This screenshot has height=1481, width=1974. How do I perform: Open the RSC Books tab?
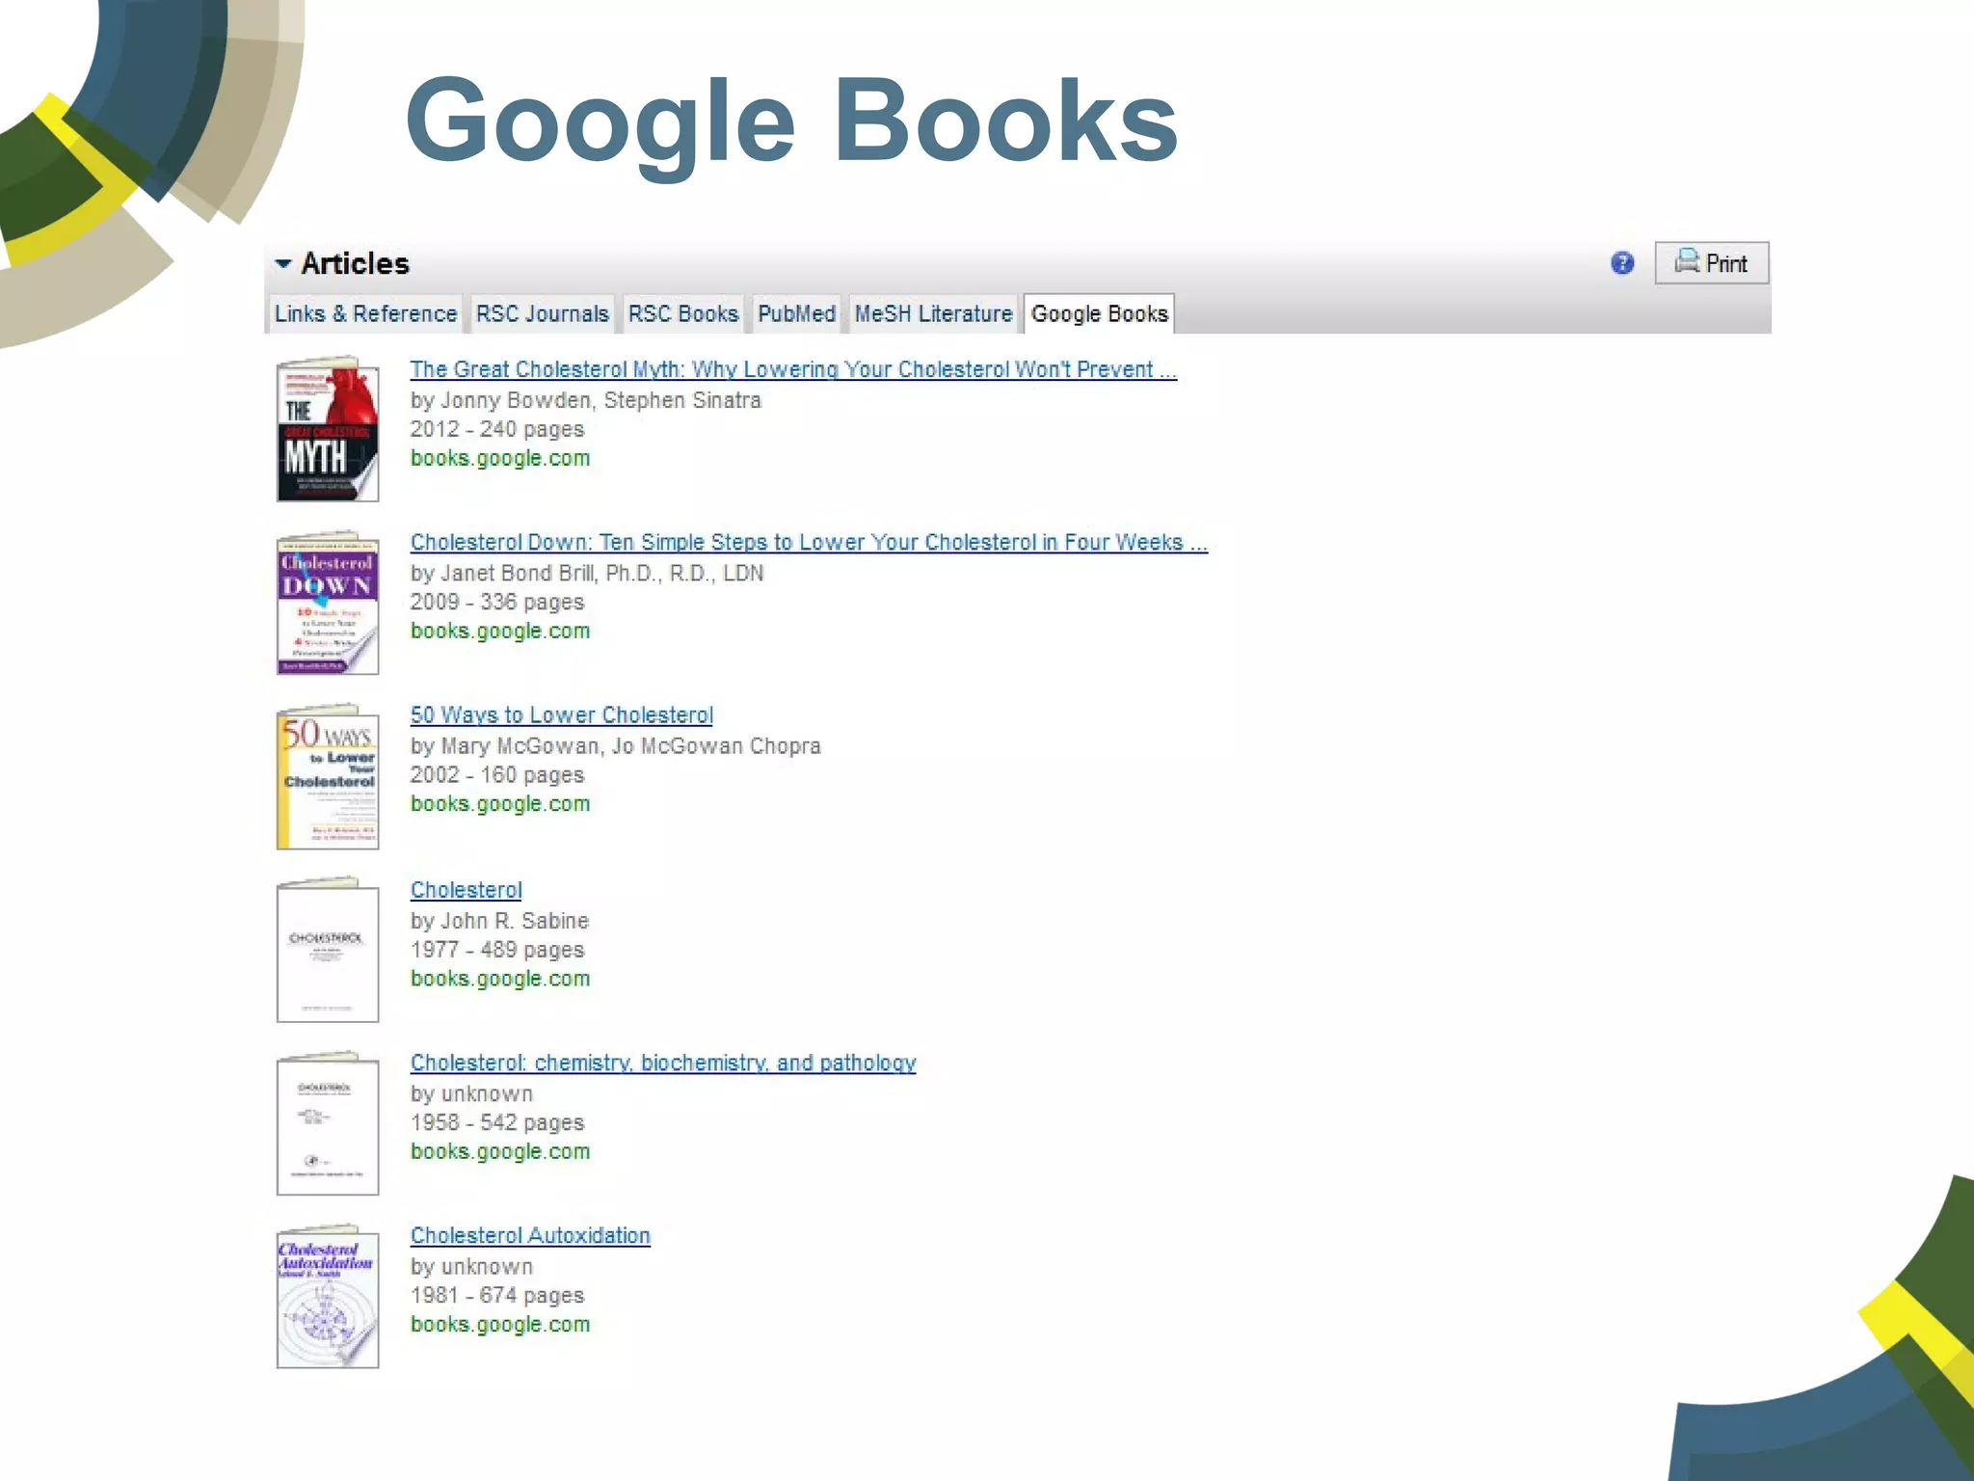point(683,313)
